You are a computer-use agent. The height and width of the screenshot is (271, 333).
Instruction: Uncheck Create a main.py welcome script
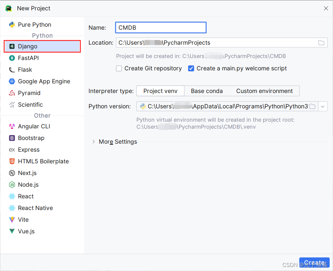191,68
